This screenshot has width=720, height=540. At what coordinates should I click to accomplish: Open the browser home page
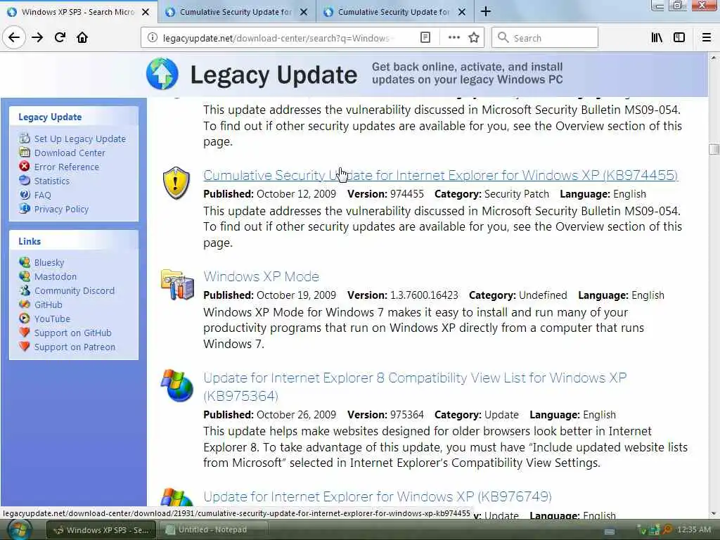coord(82,37)
